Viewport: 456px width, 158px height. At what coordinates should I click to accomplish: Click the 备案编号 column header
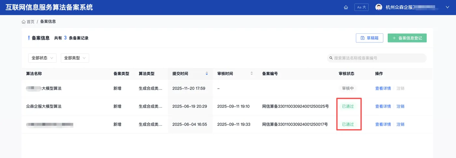[270, 74]
